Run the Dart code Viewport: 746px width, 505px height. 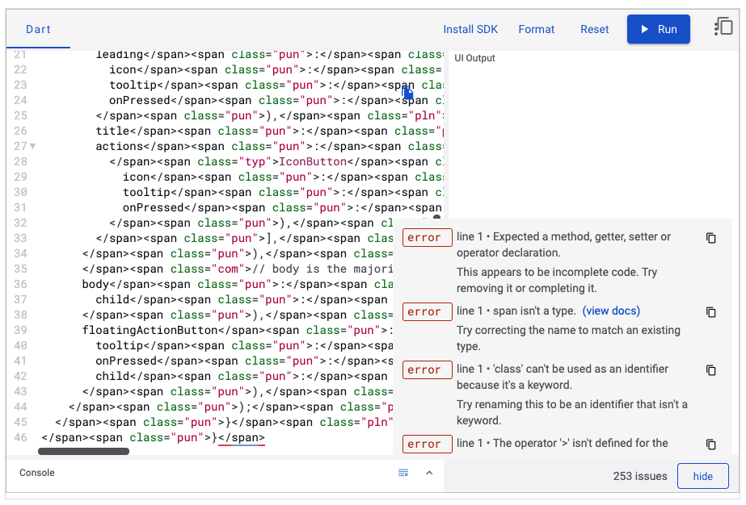pyautogui.click(x=658, y=29)
